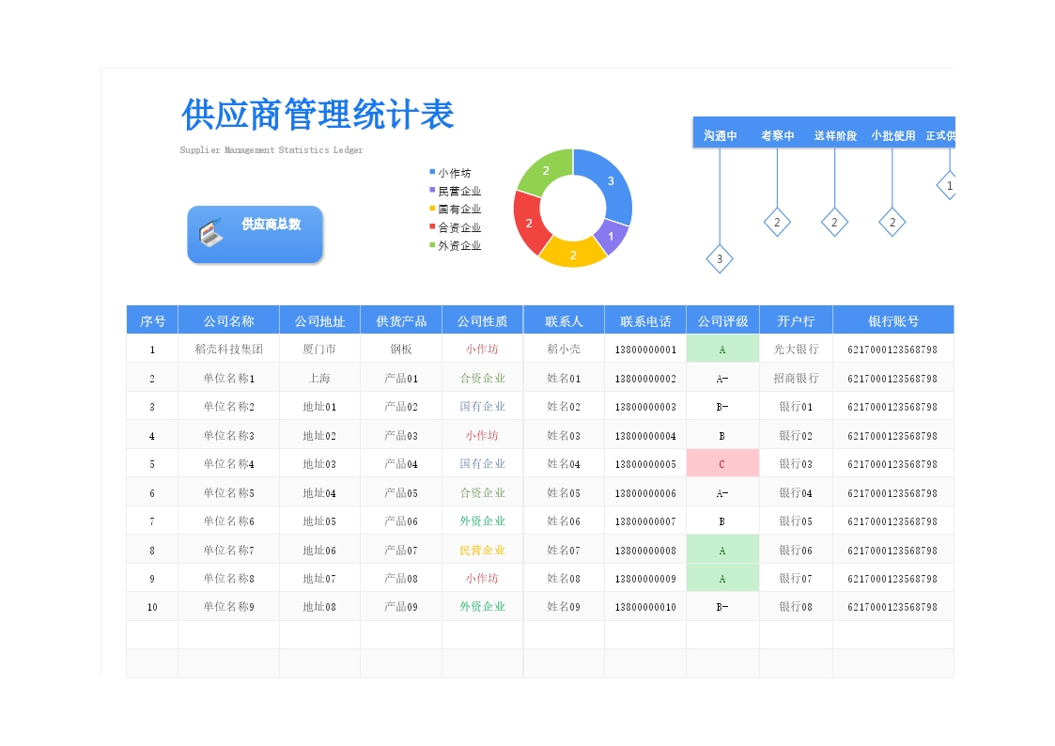Select the contact cell 稻小壳
1055x746 pixels.
coord(564,350)
